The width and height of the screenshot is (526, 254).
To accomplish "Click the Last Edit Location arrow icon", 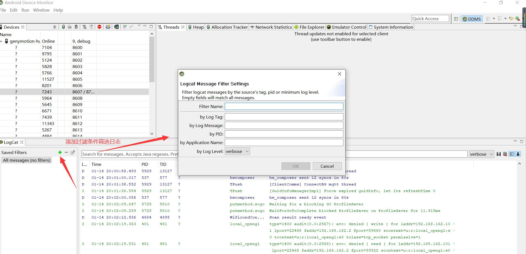I will click(511, 18).
